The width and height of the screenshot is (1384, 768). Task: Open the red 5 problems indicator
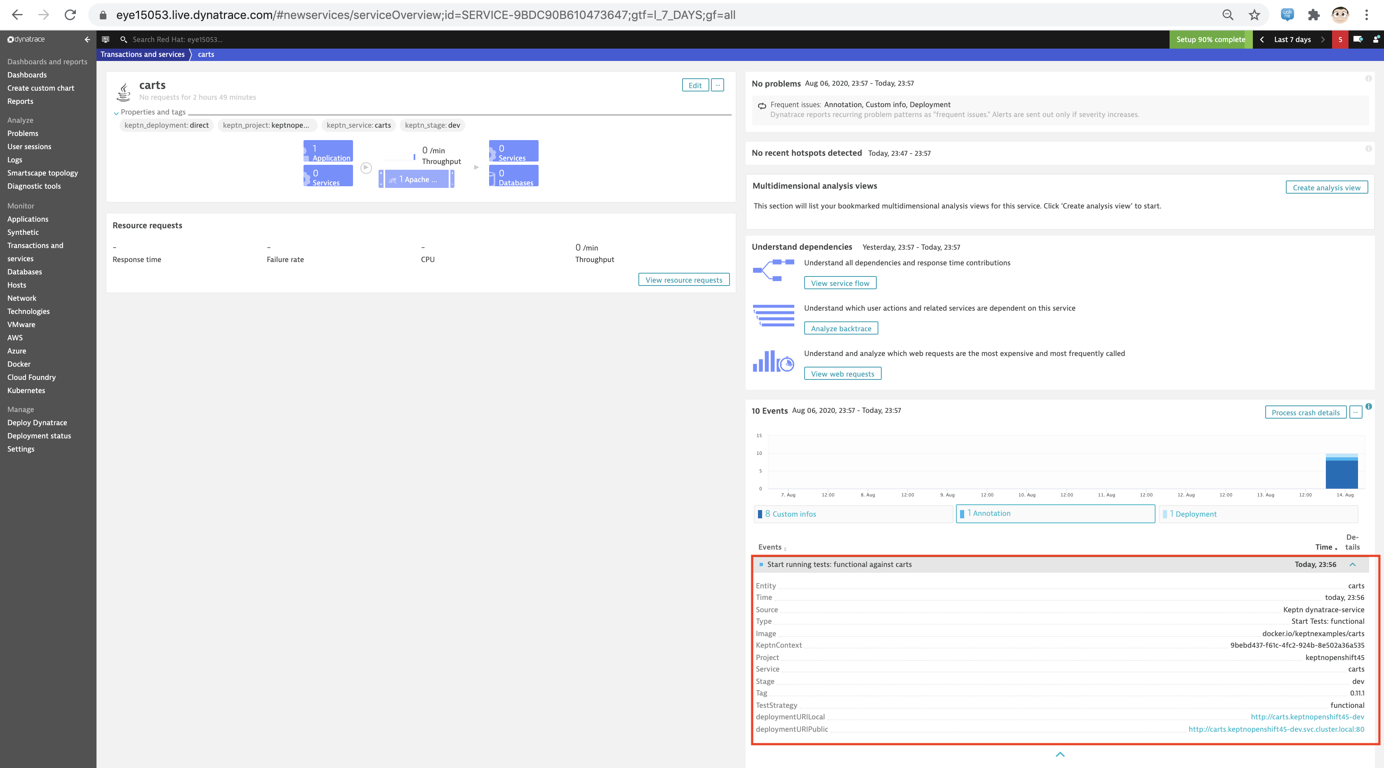coord(1340,39)
